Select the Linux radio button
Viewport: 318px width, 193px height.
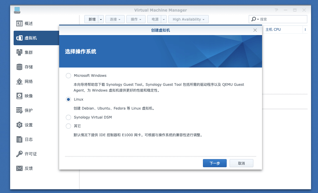(x=68, y=99)
